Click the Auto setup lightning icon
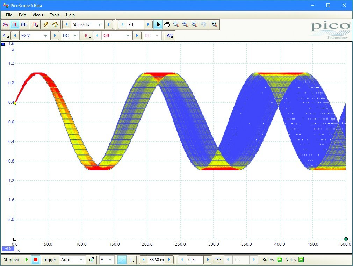Screen dimensions: 353x266 tap(46, 24)
